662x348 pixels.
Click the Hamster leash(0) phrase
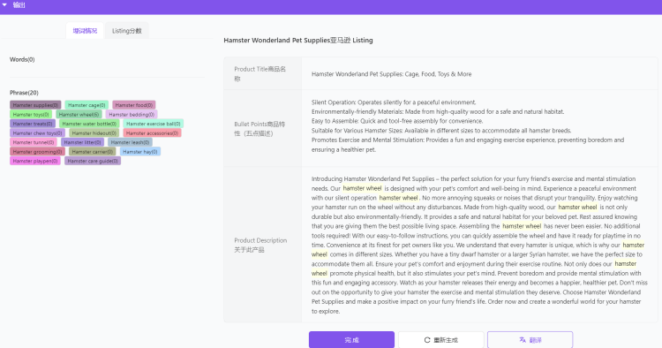[x=130, y=142]
